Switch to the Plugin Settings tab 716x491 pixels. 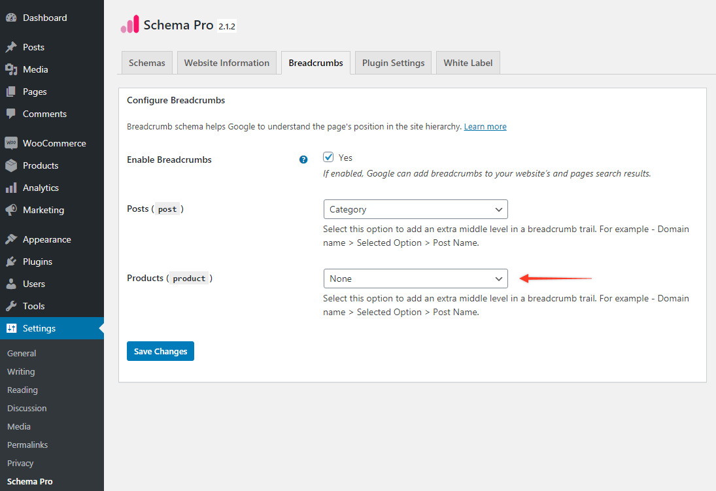click(392, 62)
